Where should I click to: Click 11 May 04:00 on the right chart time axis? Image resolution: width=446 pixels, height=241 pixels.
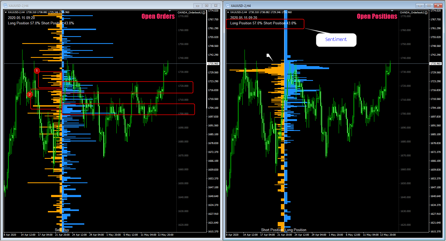pos(370,235)
